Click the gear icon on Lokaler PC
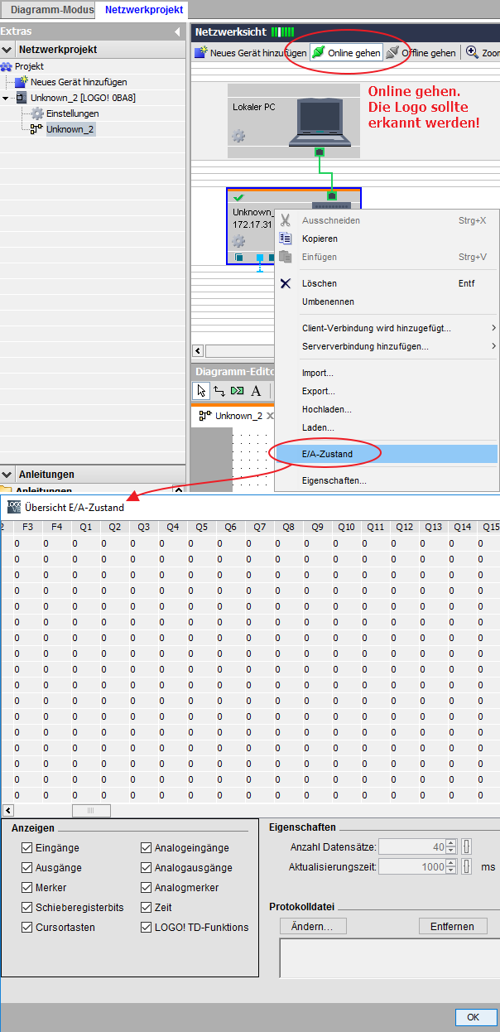Screen dimensions: 500x1032 click(x=238, y=136)
